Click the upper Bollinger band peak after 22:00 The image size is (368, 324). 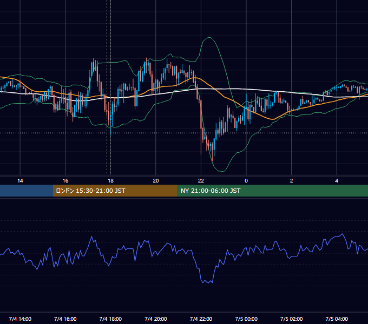click(x=208, y=37)
